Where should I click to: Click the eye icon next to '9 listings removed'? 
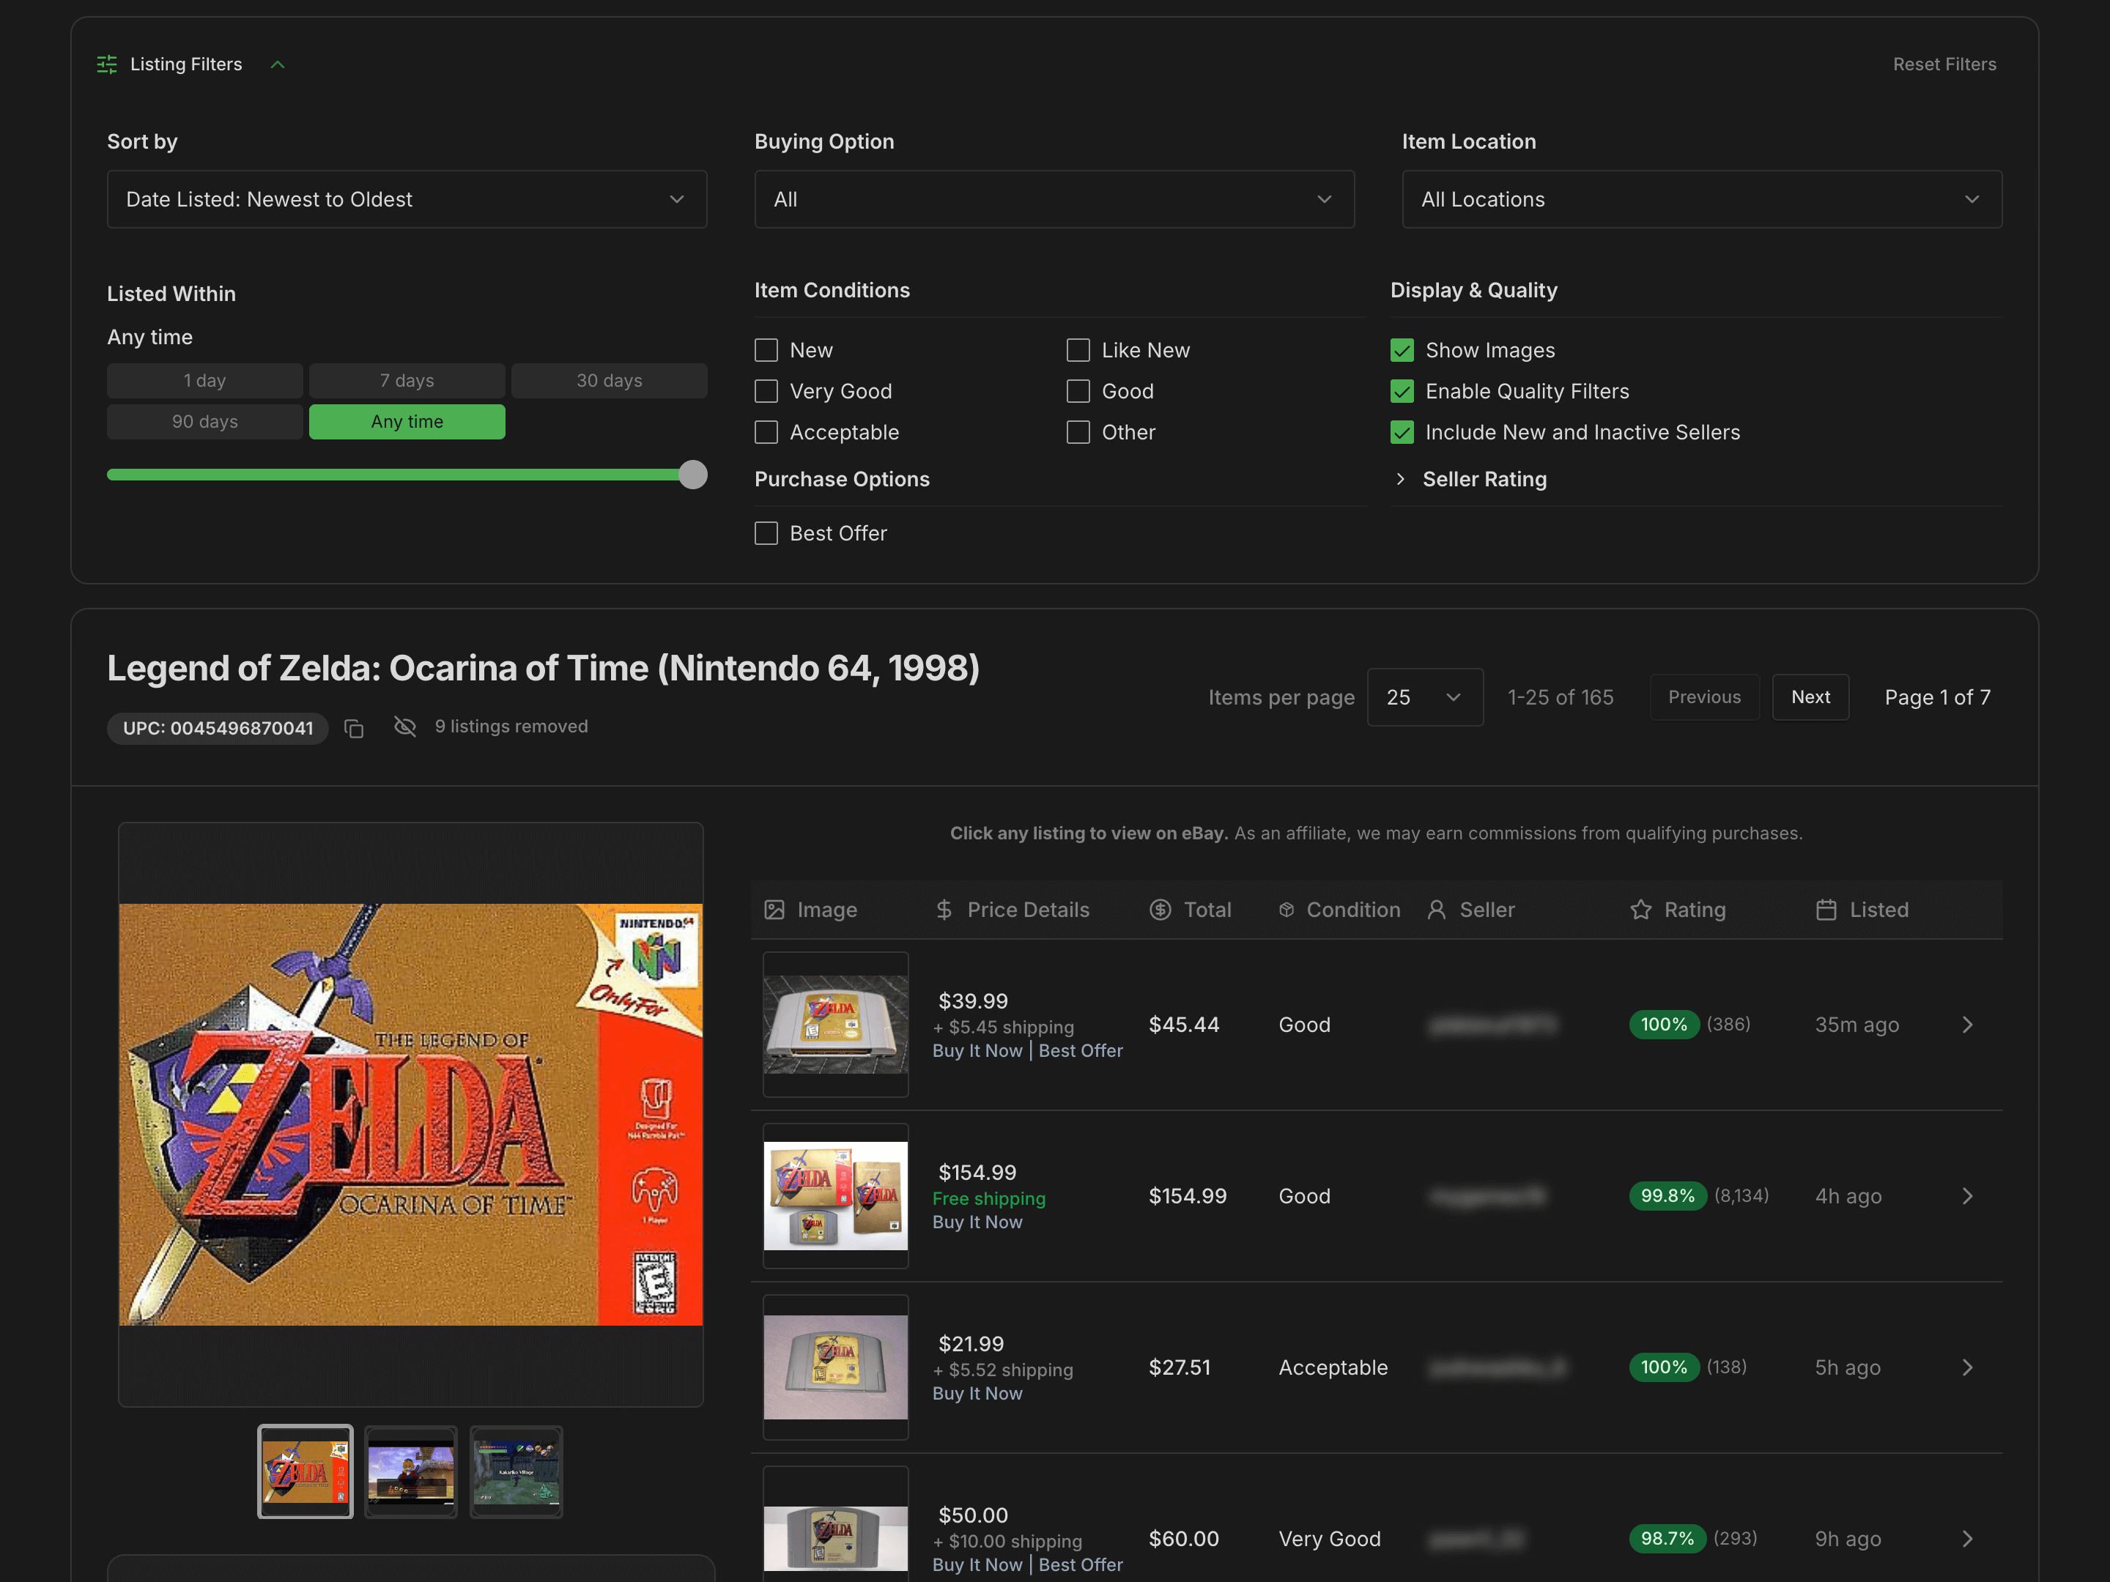404,726
